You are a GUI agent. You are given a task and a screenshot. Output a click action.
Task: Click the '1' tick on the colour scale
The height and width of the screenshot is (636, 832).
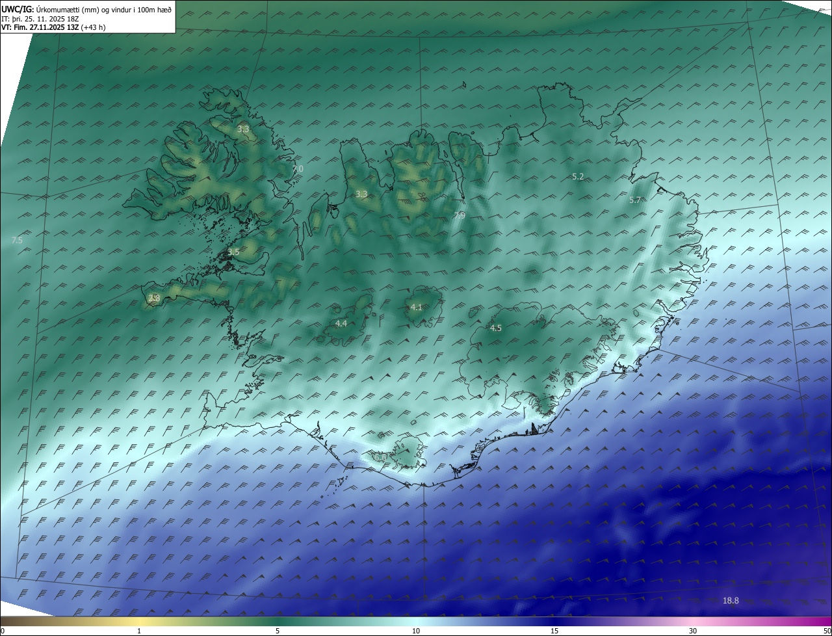click(x=140, y=631)
